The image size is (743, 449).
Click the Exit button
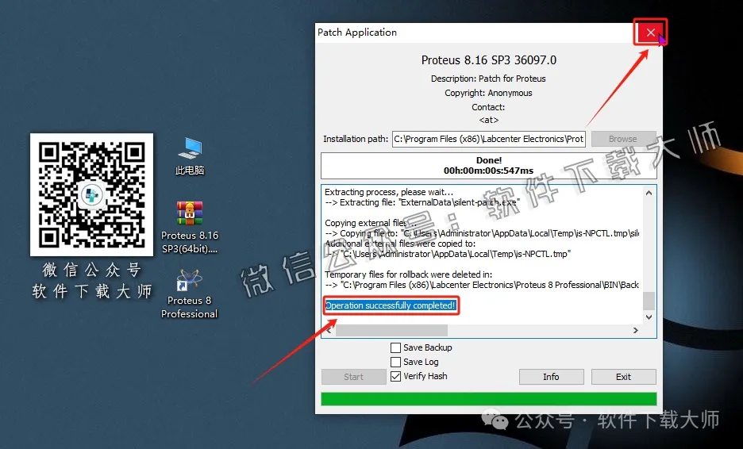coord(623,377)
